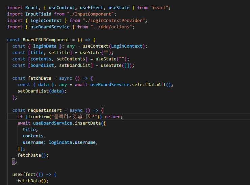Click setBoardList in the useState destructuring line
This screenshot has width=250, height=185.
(x=75, y=65)
